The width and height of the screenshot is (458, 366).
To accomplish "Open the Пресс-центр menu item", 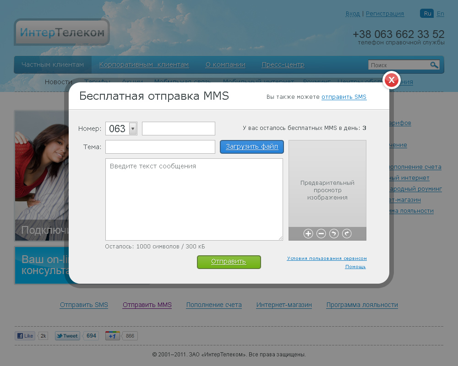I will (283, 65).
